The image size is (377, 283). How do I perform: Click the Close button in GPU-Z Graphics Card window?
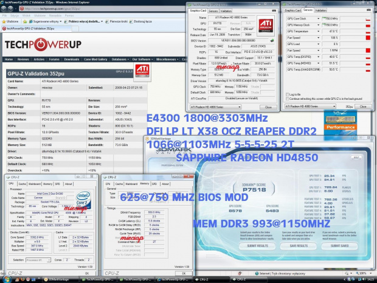(x=268, y=107)
